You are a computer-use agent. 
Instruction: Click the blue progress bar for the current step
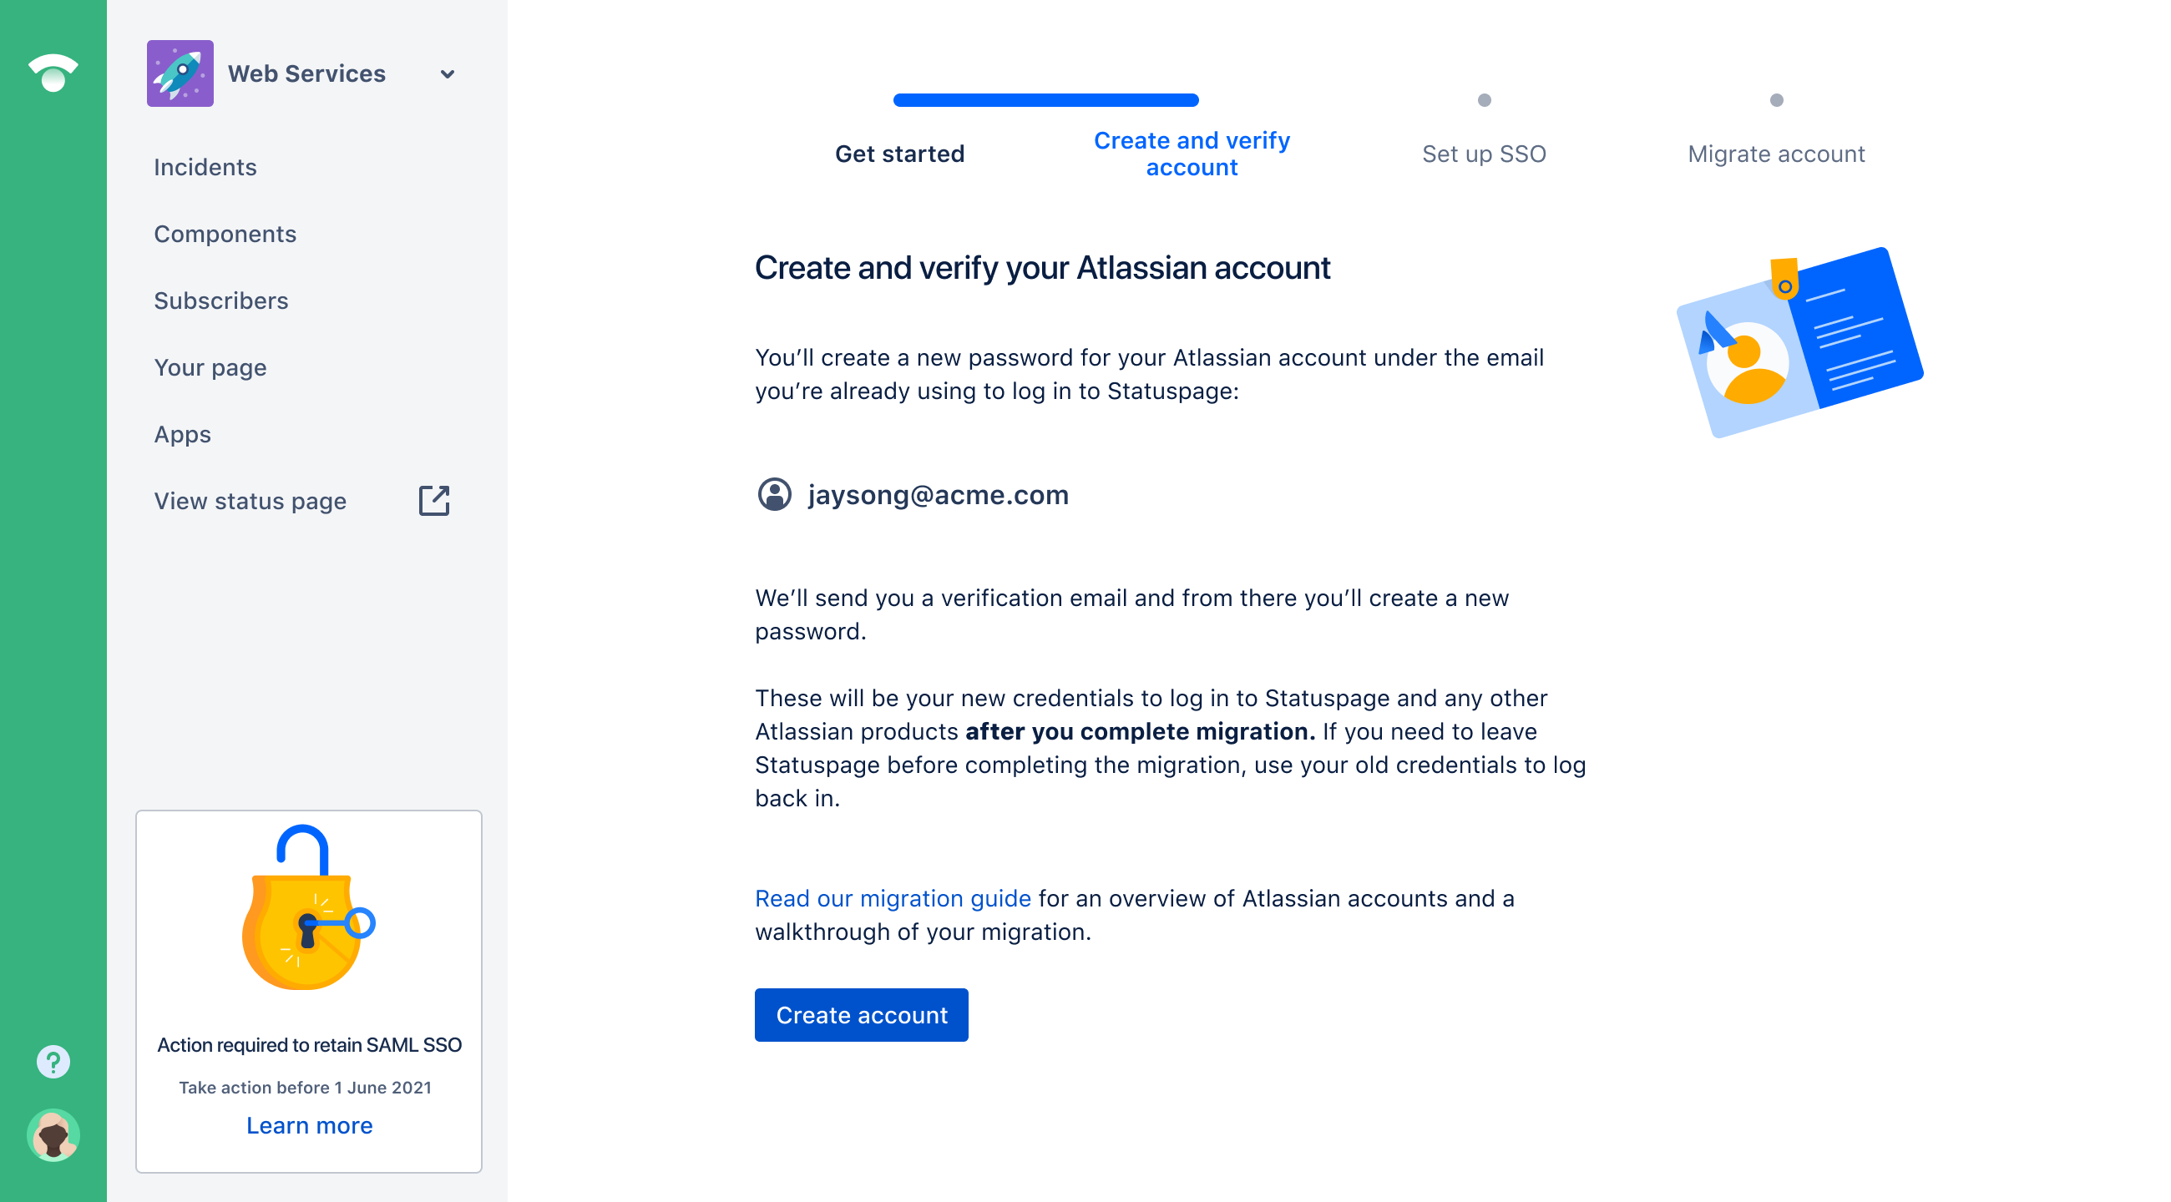(x=1045, y=100)
